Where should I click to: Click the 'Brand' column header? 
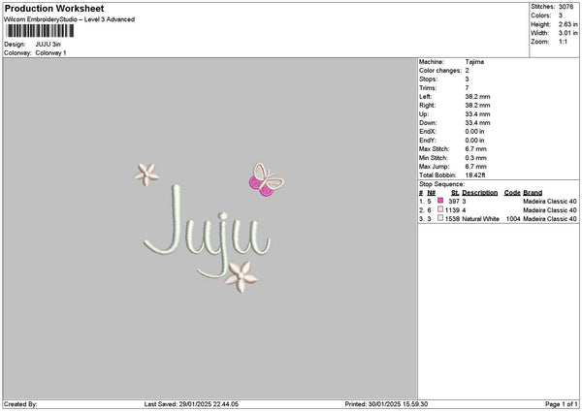[533, 193]
